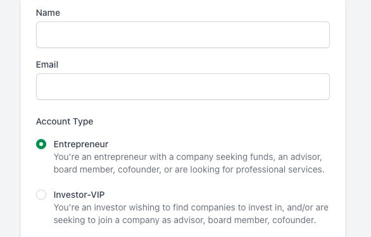Choose the Investor-VIP radio button
Screen dimensions: 371x237
(41, 195)
